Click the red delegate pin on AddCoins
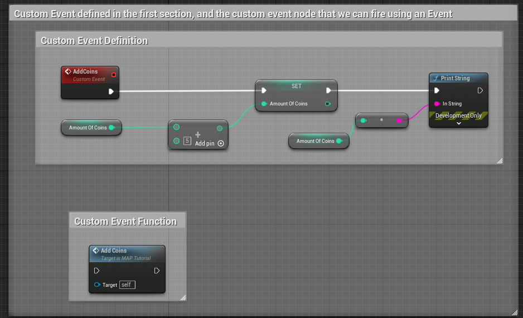This screenshot has width=523, height=318. pyautogui.click(x=114, y=74)
